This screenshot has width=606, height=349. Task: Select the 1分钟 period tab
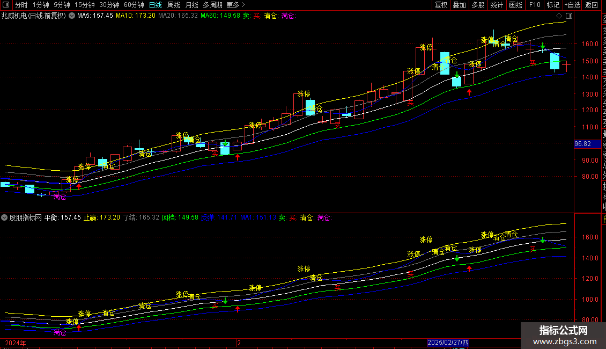41,5
